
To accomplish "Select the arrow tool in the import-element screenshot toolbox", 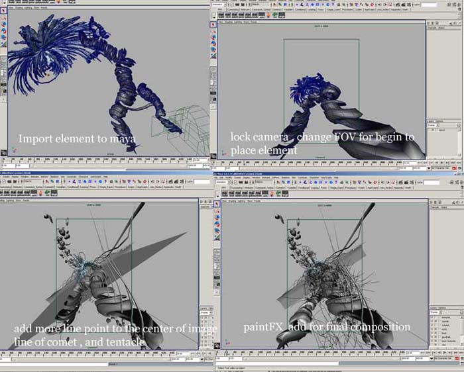I will point(3,11).
